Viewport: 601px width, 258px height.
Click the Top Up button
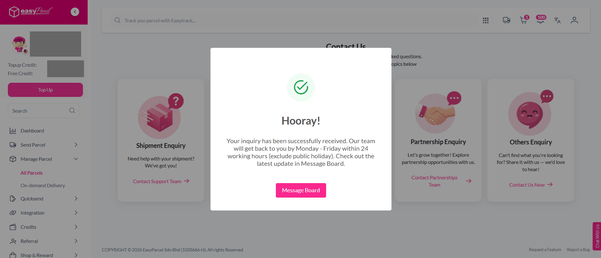click(45, 90)
